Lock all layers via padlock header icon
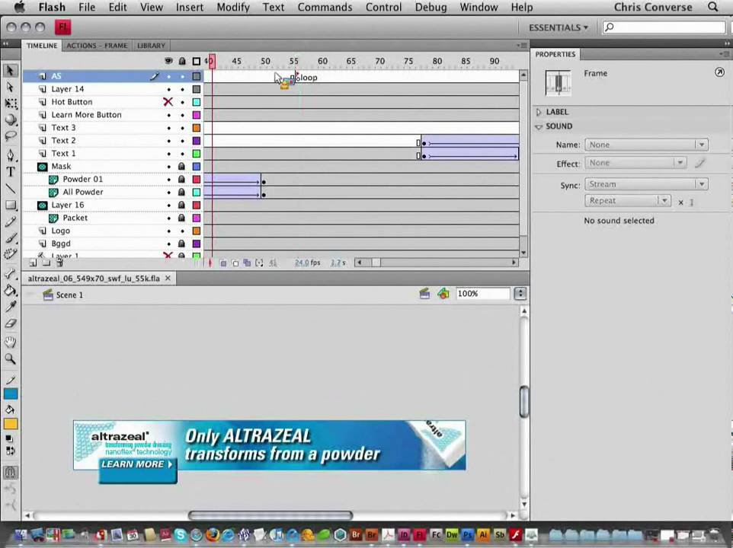 point(182,61)
